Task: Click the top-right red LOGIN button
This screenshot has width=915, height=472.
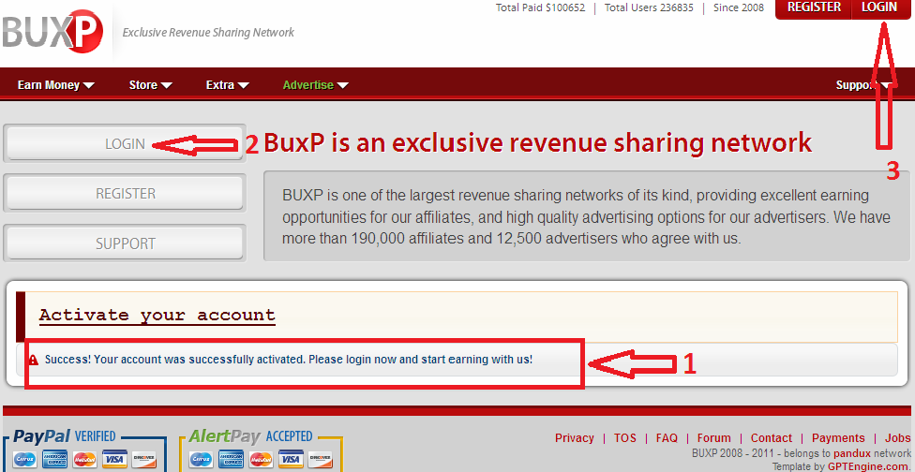Action: coord(879,7)
